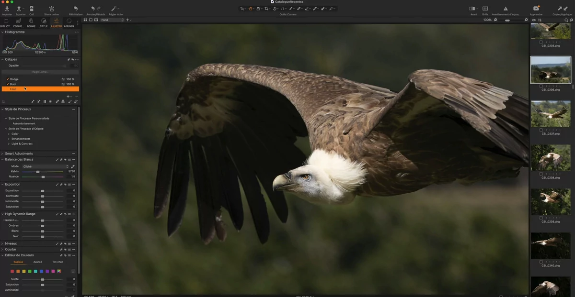Expand the Smart Adjustments panel
Image resolution: width=575 pixels, height=297 pixels.
click(2, 154)
